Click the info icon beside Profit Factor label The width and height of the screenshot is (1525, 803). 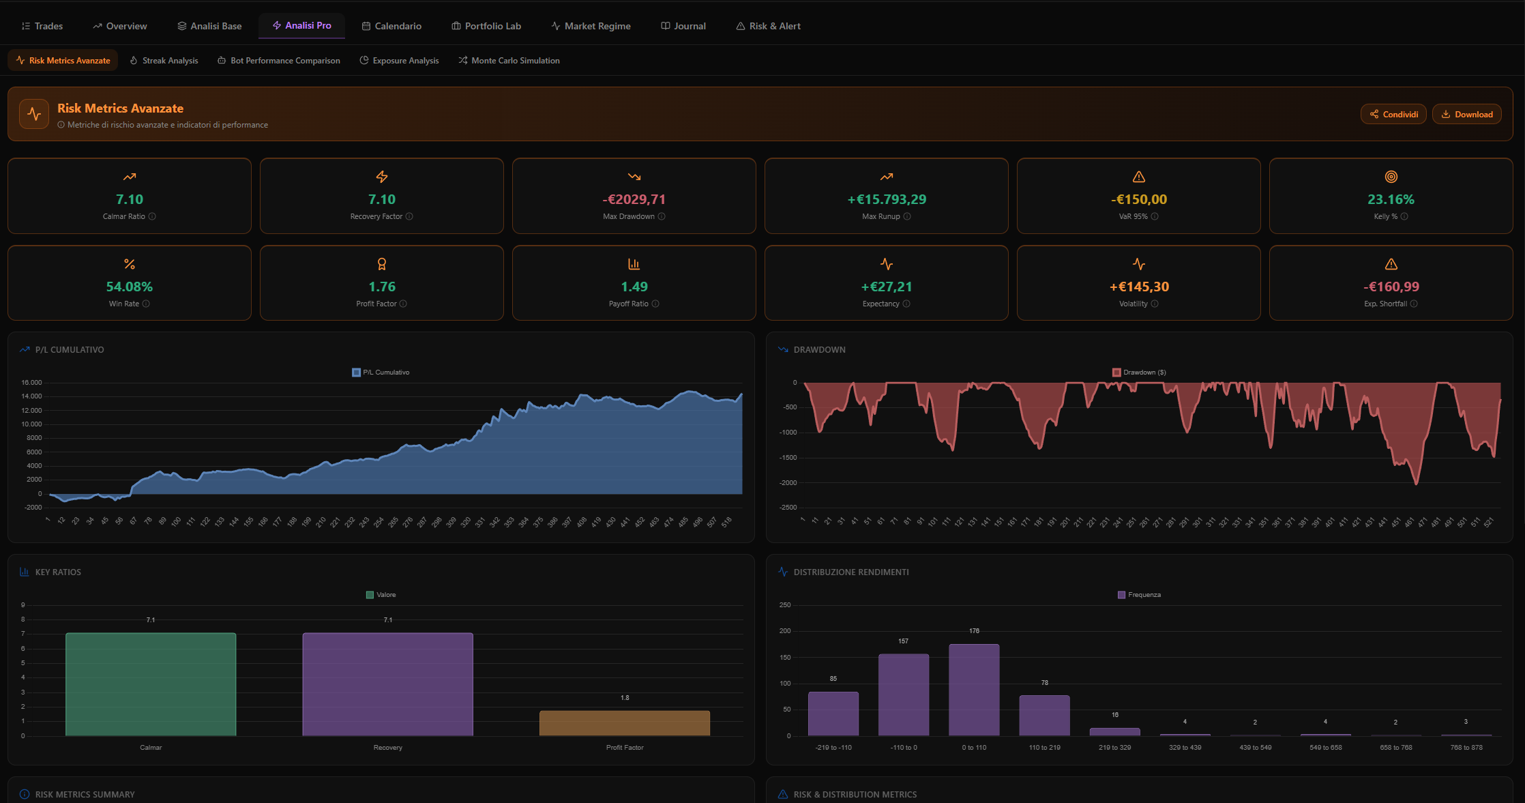(403, 304)
